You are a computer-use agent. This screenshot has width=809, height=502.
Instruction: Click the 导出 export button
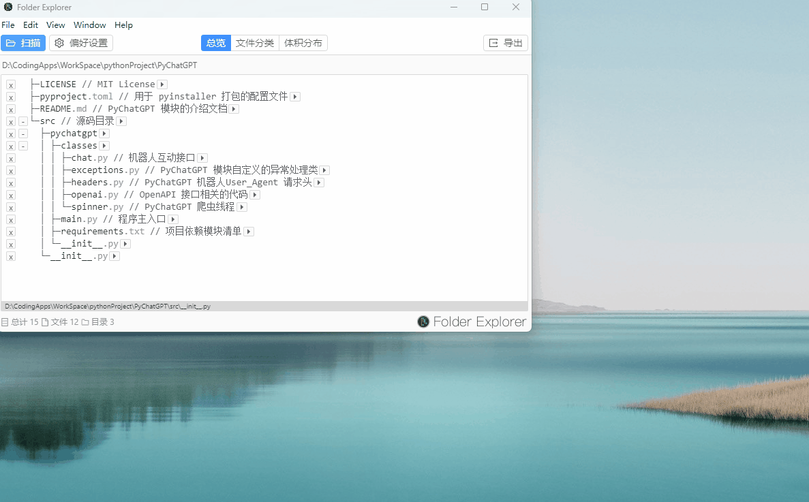506,43
